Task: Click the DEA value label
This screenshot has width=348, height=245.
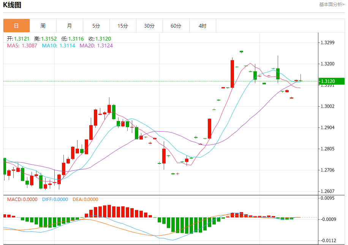Action: (x=85, y=199)
